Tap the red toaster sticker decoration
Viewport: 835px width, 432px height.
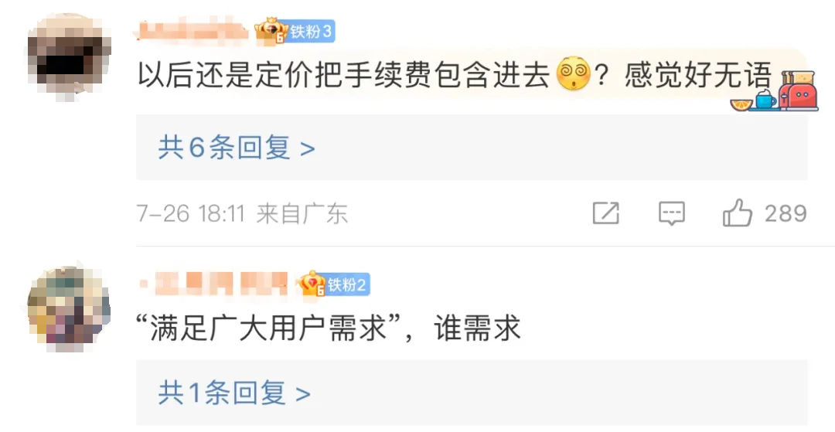point(797,91)
